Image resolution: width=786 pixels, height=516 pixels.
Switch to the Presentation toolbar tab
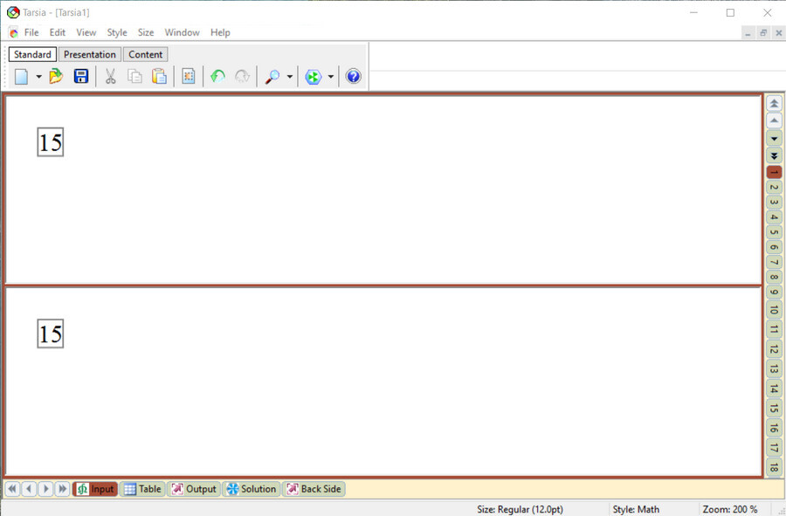90,54
